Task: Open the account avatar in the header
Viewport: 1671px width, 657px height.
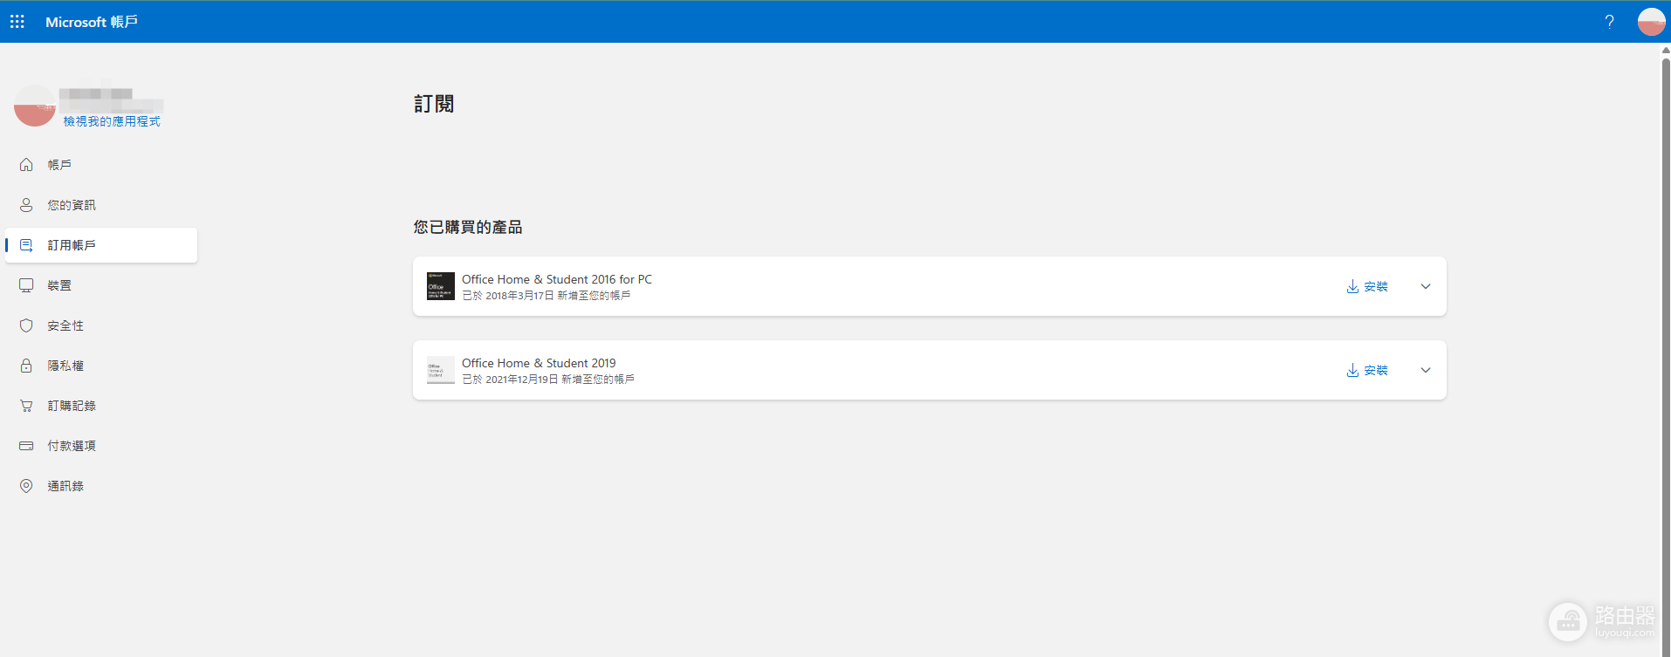Action: coord(1651,22)
